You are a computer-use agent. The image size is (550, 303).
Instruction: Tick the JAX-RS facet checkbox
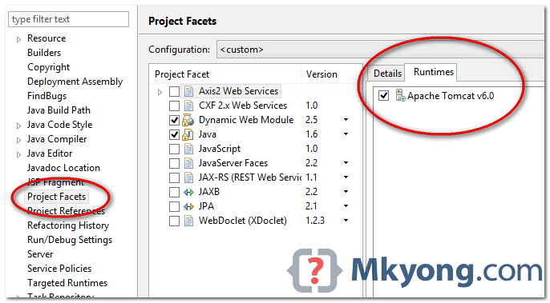[x=174, y=177]
